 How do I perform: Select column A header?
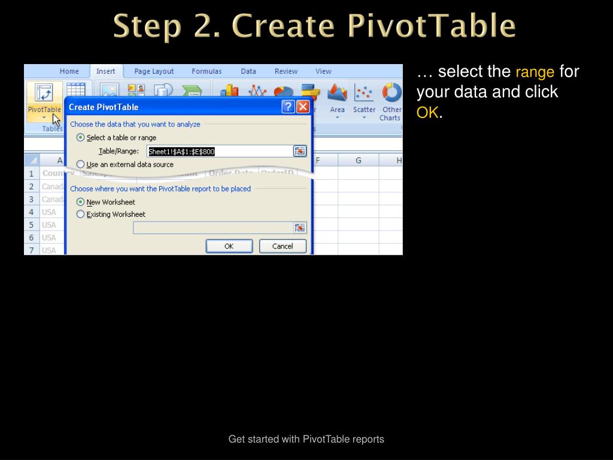pos(52,161)
